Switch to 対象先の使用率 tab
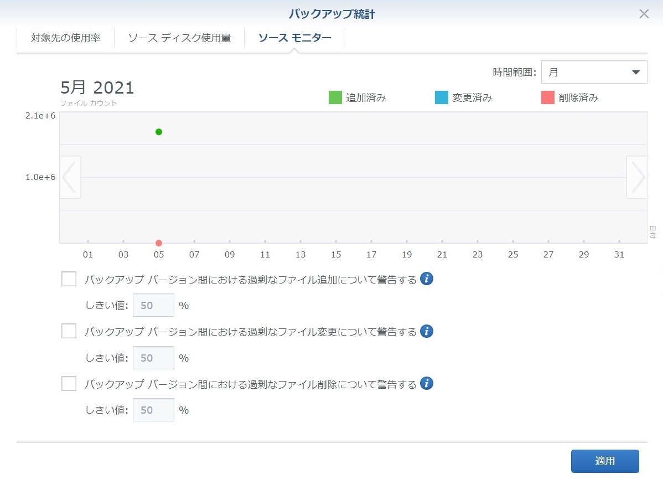The width and height of the screenshot is (663, 479). coord(65,38)
